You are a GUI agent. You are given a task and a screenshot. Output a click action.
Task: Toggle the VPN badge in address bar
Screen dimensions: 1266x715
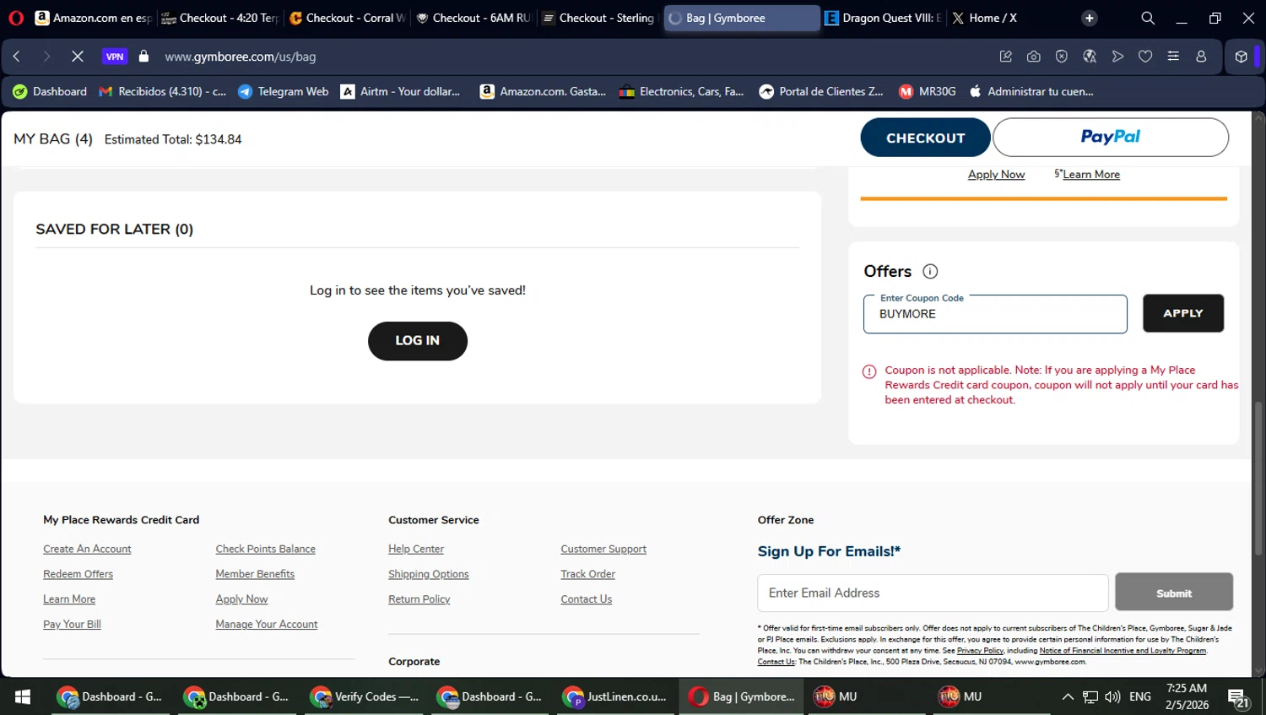(115, 57)
